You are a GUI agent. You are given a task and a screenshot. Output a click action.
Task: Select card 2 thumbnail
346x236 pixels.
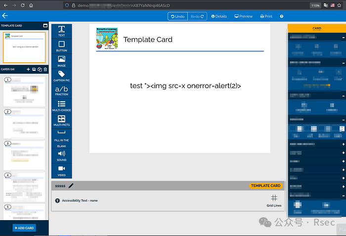(x=24, y=123)
